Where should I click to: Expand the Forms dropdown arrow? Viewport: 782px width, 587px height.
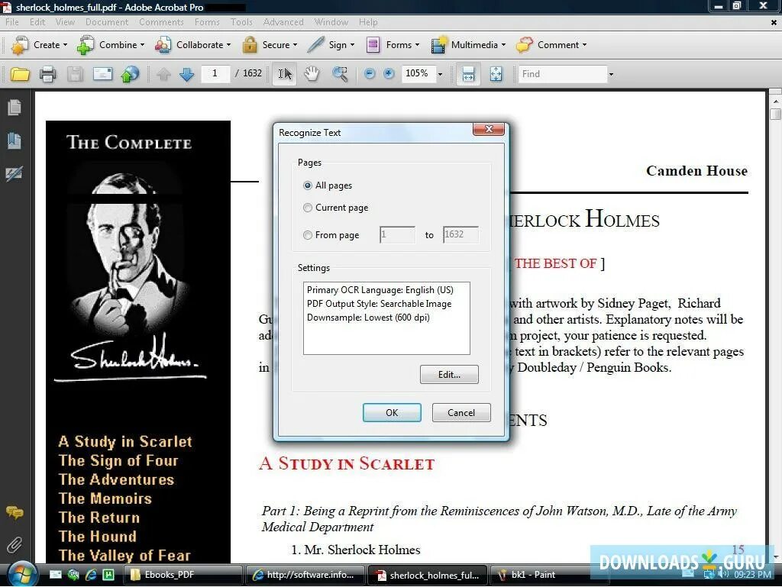click(417, 45)
